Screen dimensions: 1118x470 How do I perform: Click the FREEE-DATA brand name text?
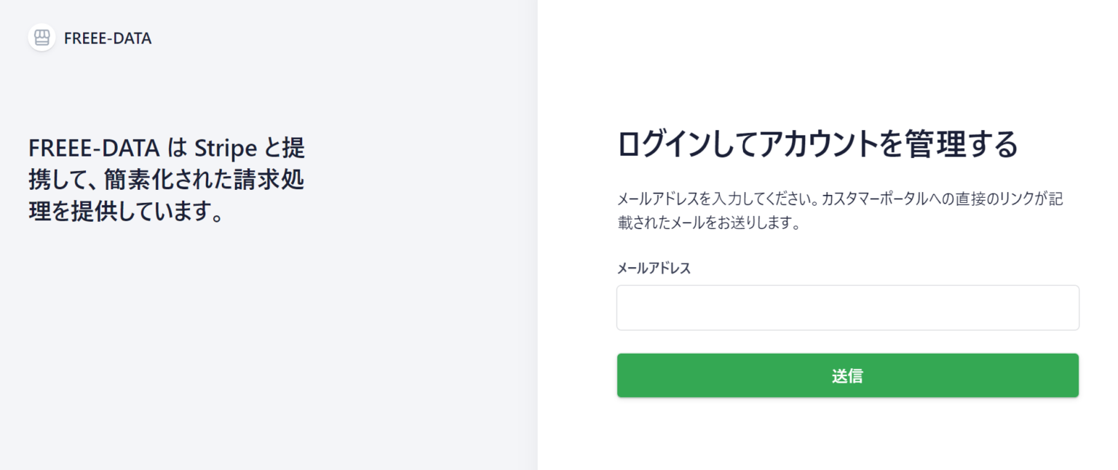tap(106, 38)
